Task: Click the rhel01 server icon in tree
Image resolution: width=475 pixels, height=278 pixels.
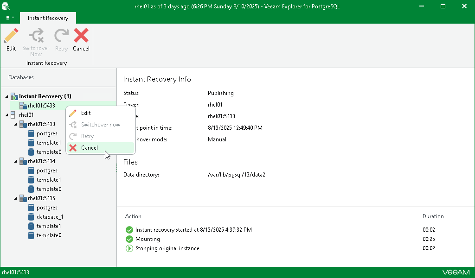Action: [13, 115]
